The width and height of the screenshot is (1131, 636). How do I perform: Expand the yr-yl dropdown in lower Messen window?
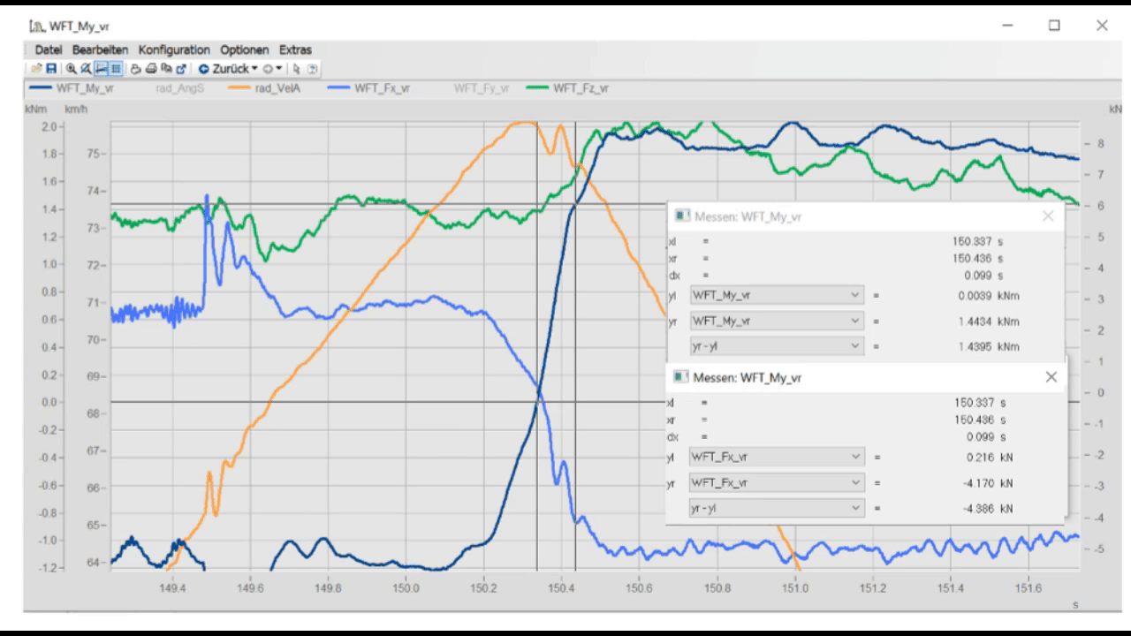[776, 508]
